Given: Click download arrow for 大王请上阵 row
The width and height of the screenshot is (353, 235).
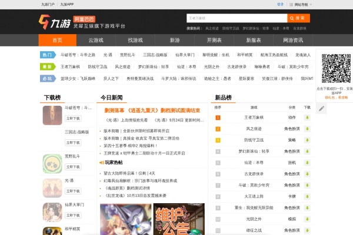Looking at the screenshot, I should tap(307, 197).
